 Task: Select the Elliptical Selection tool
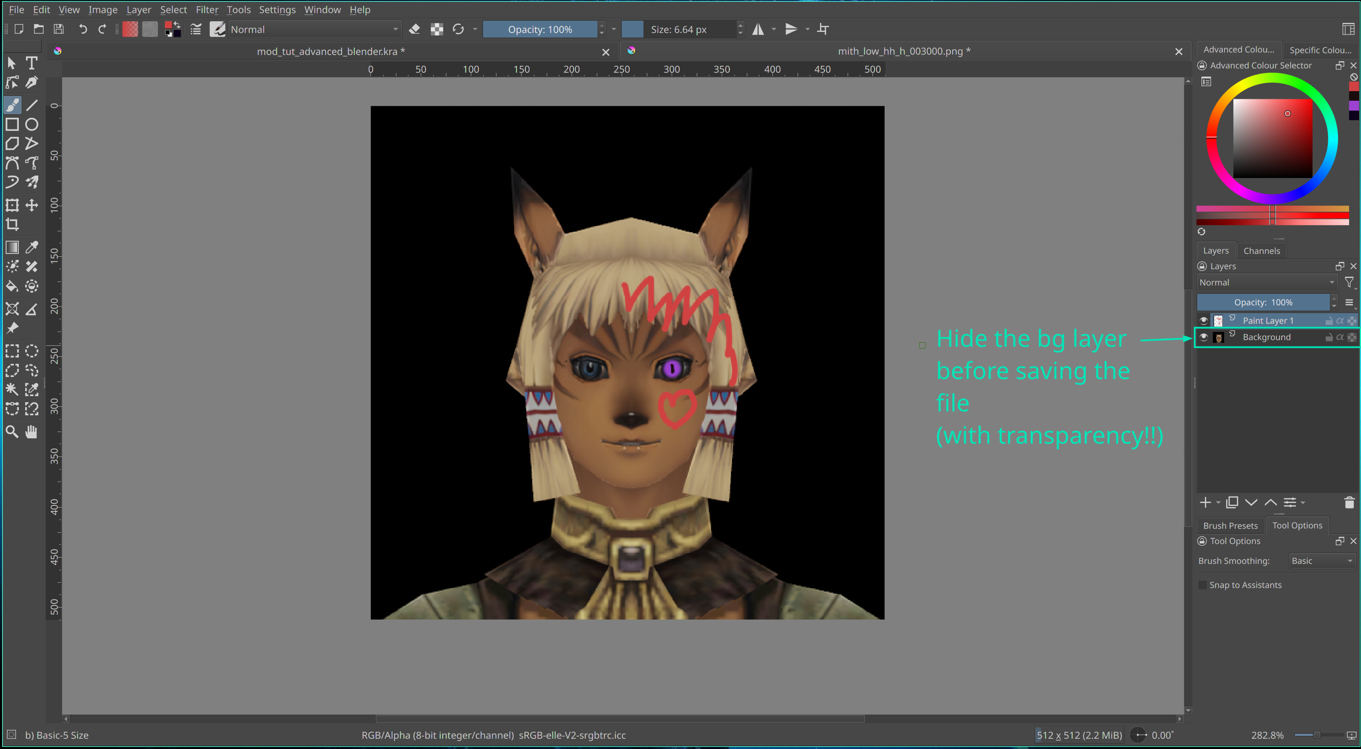click(32, 351)
